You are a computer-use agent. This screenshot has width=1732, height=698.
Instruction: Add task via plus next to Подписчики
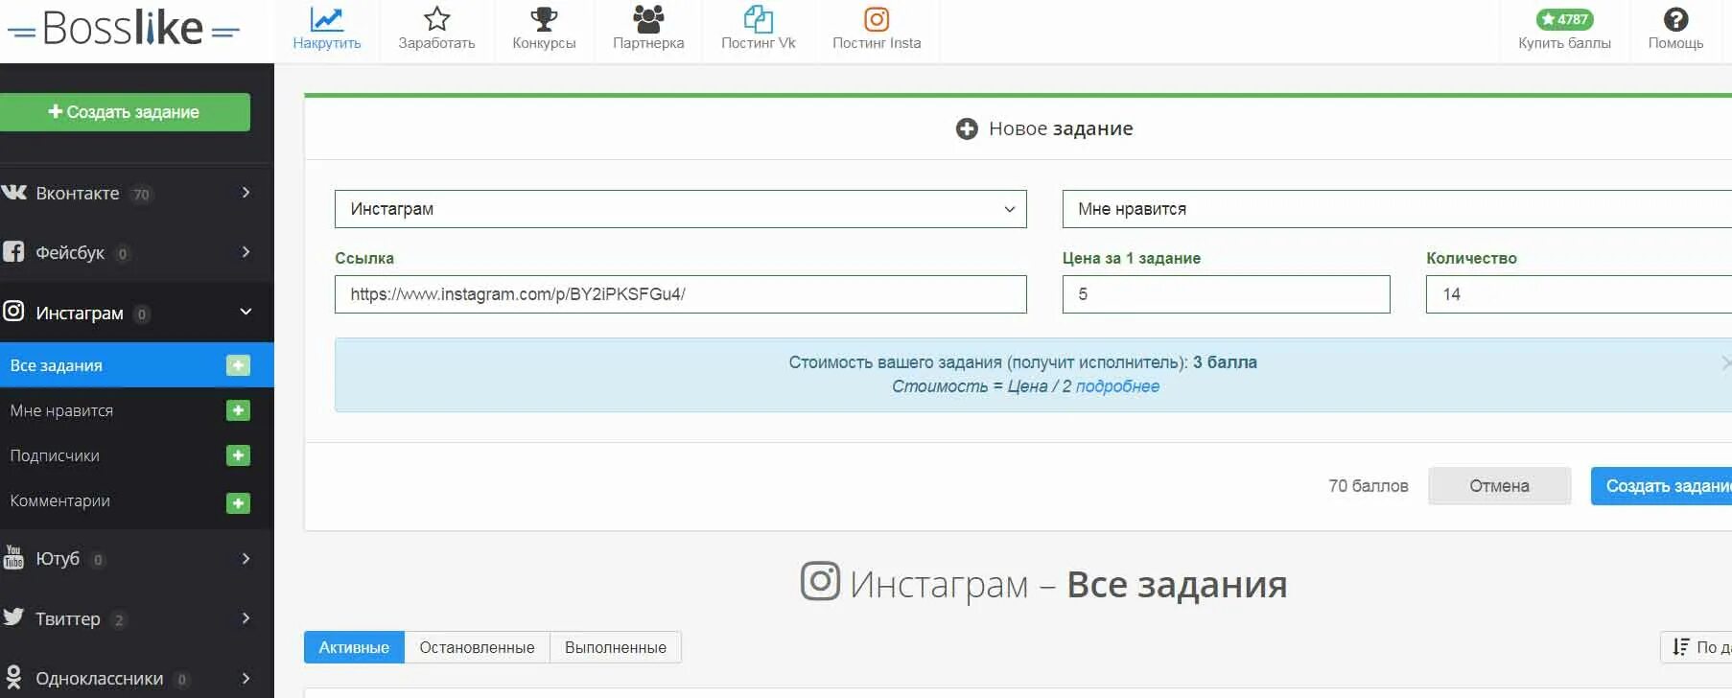pyautogui.click(x=238, y=455)
